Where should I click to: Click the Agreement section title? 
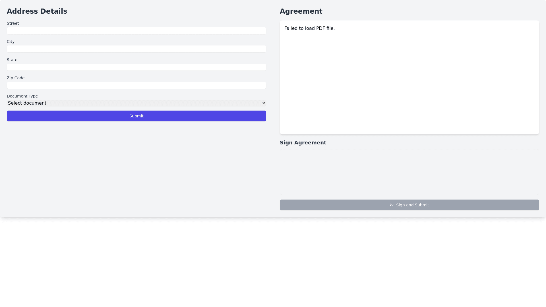tap(301, 11)
